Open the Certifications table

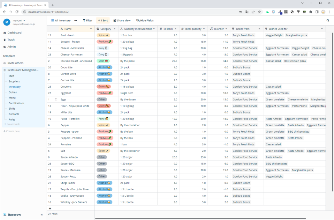coord(16,103)
